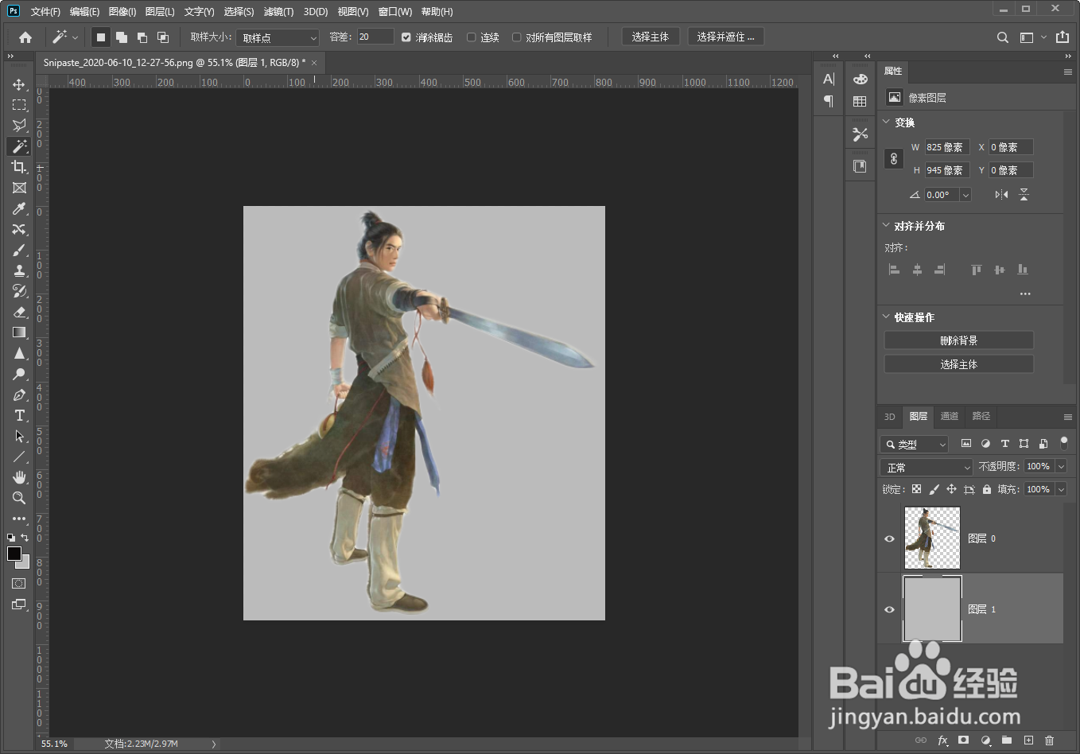Select the Gradient tool
This screenshot has height=754, width=1080.
point(19,332)
